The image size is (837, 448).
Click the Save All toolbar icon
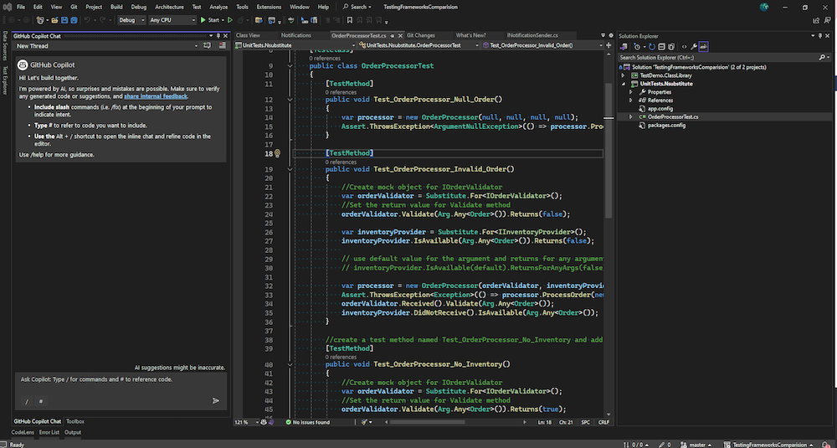(74, 20)
